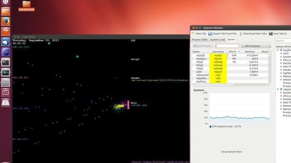
Task: Click the Drop Sensor Here area
Action: (231, 152)
